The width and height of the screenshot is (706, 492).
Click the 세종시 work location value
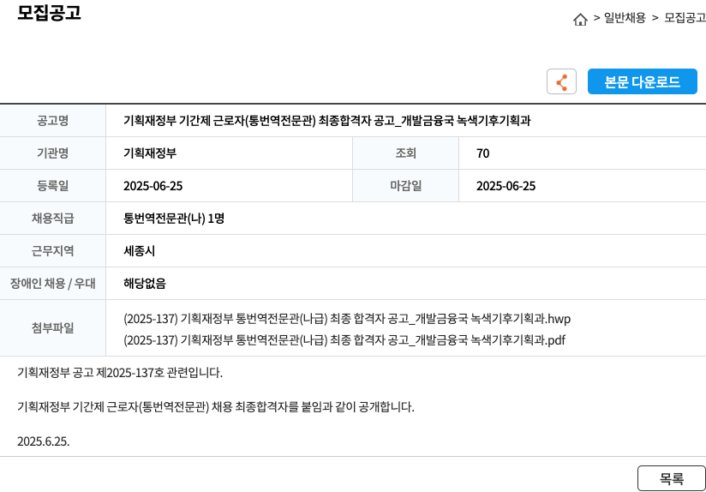coord(139,251)
